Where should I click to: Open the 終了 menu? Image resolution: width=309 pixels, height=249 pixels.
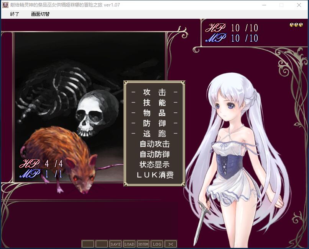tap(15, 14)
